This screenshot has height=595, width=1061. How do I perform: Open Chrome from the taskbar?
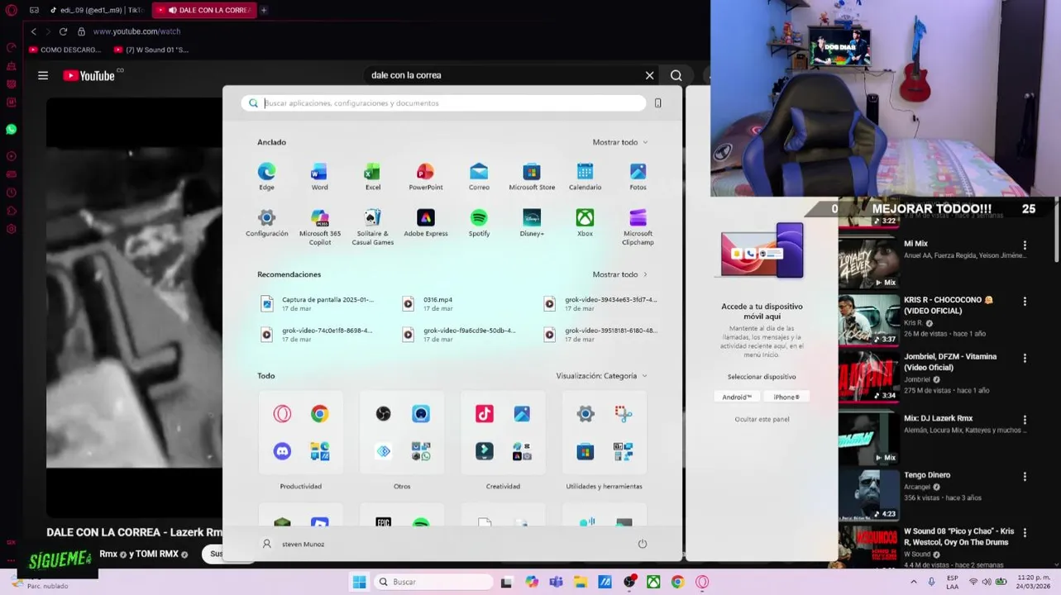coord(677,582)
